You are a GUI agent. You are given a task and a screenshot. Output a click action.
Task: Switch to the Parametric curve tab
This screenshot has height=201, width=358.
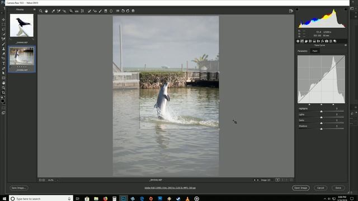point(303,51)
